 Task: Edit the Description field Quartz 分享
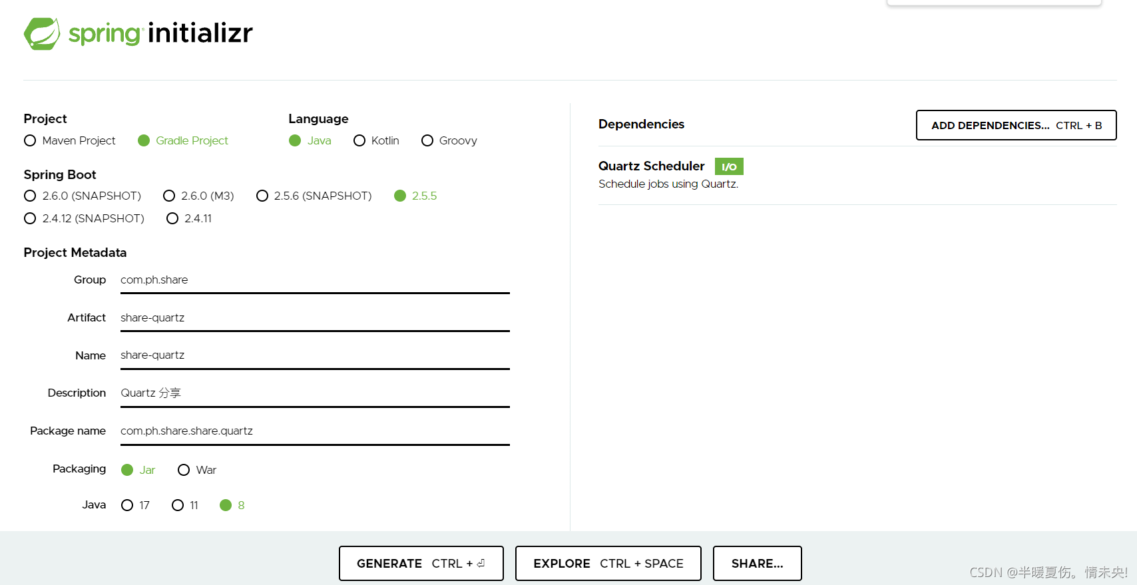315,393
